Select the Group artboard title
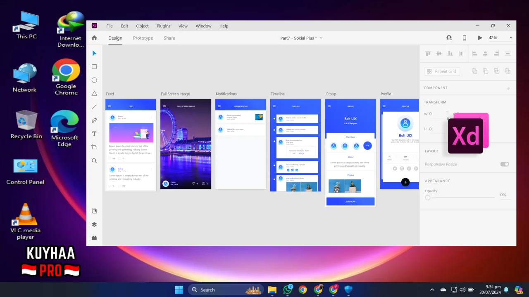The height and width of the screenshot is (297, 529). click(331, 94)
